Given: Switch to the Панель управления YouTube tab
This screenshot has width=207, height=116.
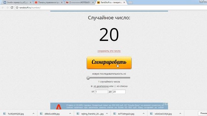Looking at the screenshot, I should pos(49,2).
